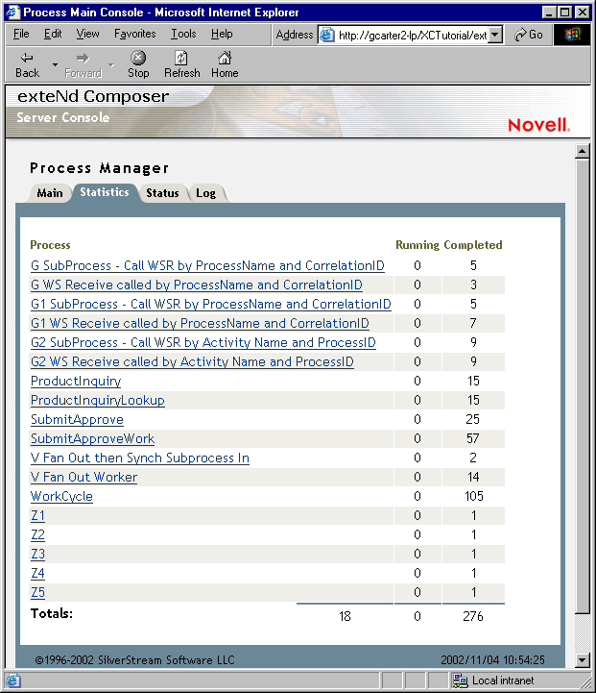
Task: Open the Tools menu
Action: point(183,34)
